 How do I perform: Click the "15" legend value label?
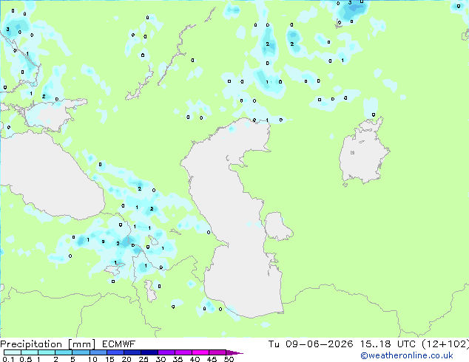[109, 359]
